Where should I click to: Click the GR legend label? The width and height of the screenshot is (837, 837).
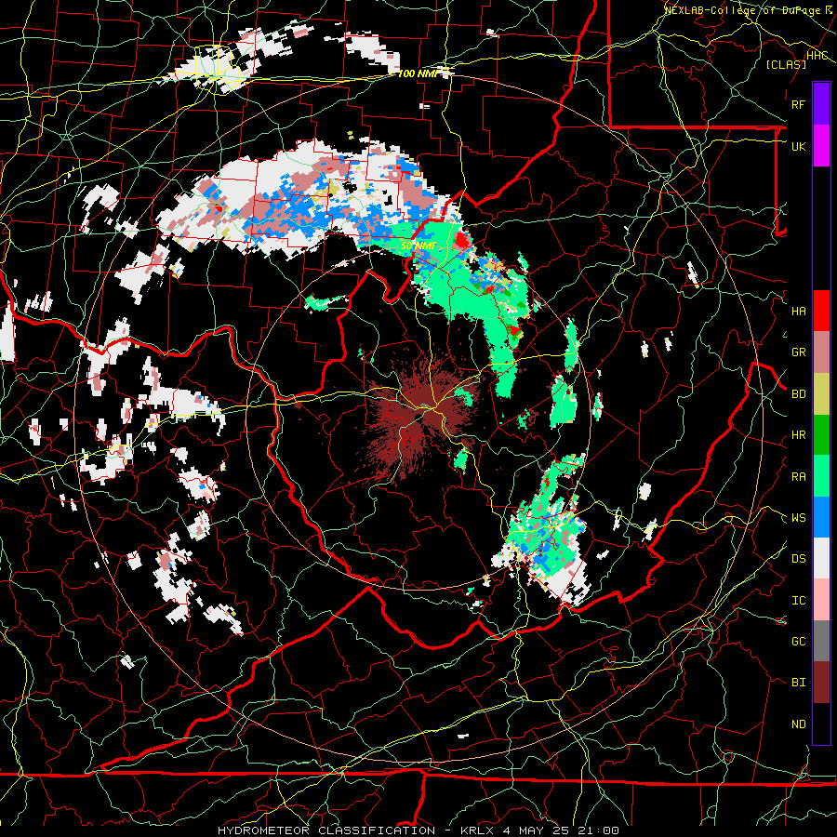798,352
